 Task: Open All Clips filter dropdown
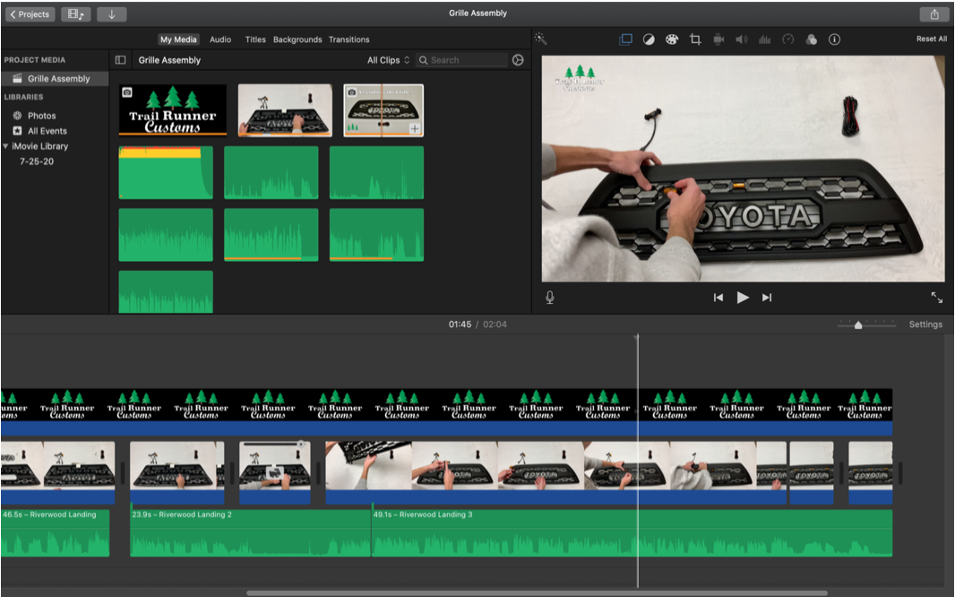[388, 60]
